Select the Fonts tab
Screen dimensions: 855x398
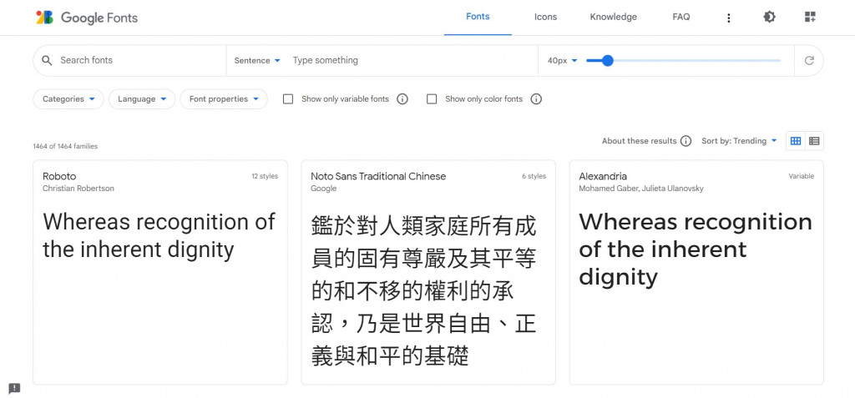click(x=478, y=17)
